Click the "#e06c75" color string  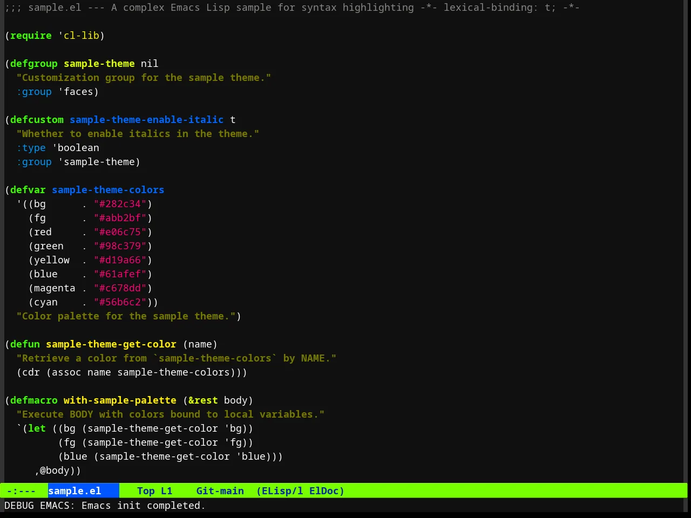pyautogui.click(x=120, y=232)
